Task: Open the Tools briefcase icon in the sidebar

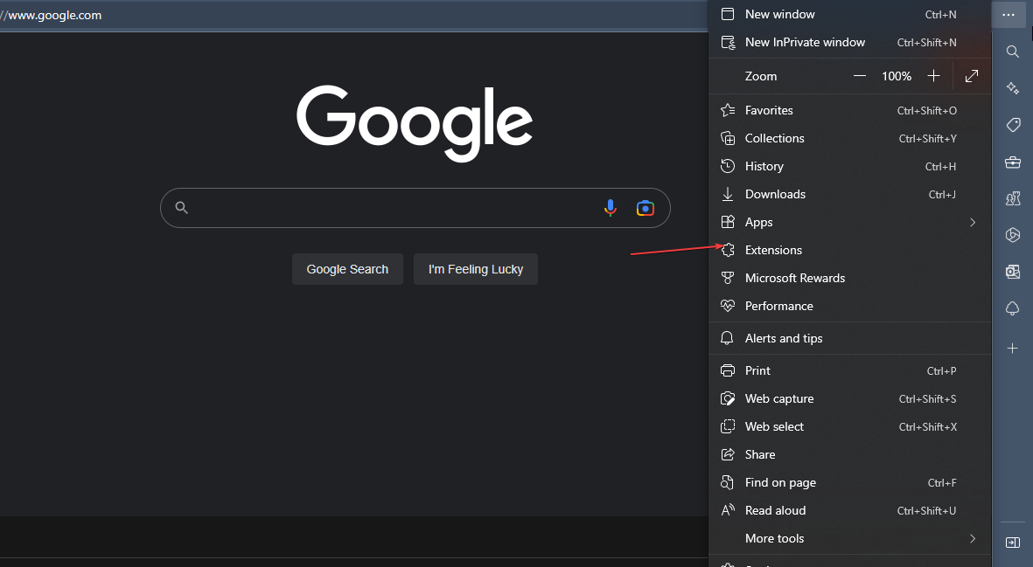Action: 1013,162
